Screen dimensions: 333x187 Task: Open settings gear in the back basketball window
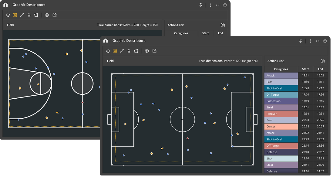pos(47,15)
